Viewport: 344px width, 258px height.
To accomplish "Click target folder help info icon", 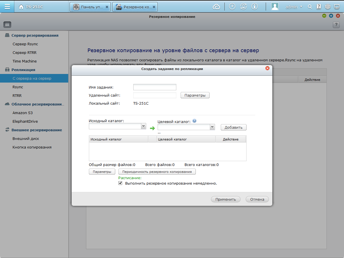I will point(194,121).
